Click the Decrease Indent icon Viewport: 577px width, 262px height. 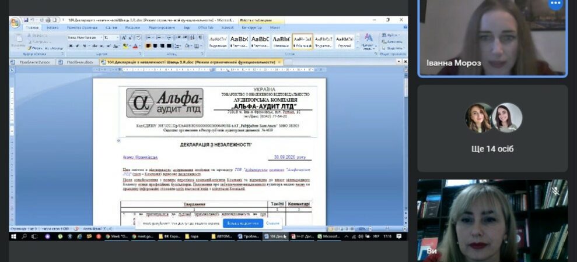coord(178,37)
